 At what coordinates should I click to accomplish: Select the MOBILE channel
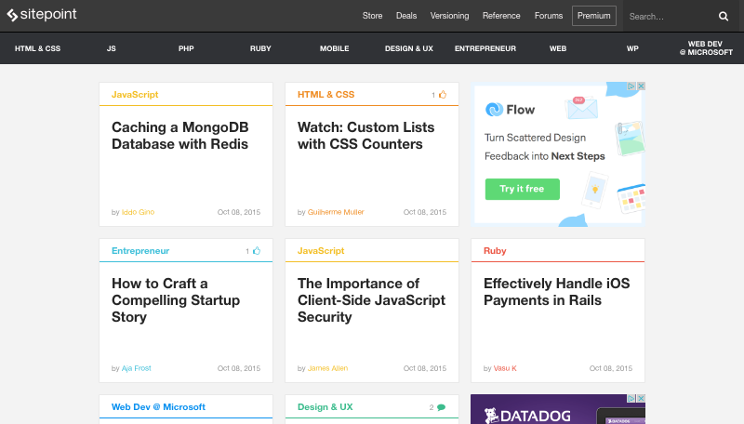coord(335,48)
